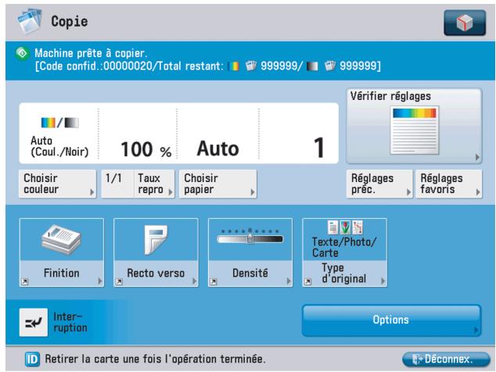Click the Copie documents icon in header

click(30, 21)
